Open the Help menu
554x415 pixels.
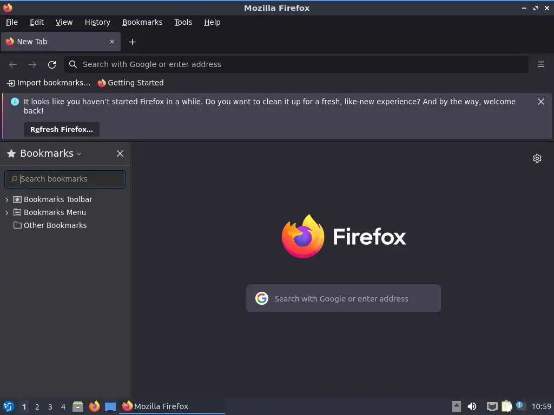pyautogui.click(x=212, y=22)
